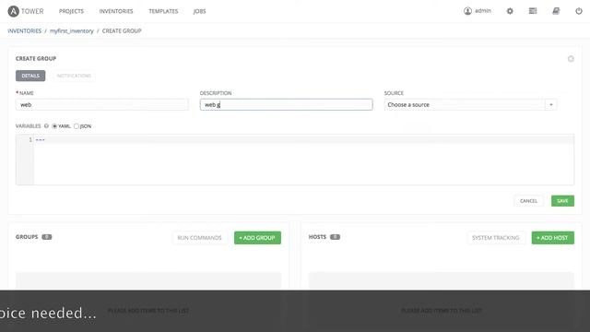Click the System Tracking button
Image resolution: width=590 pixels, height=332 pixels.
point(496,238)
